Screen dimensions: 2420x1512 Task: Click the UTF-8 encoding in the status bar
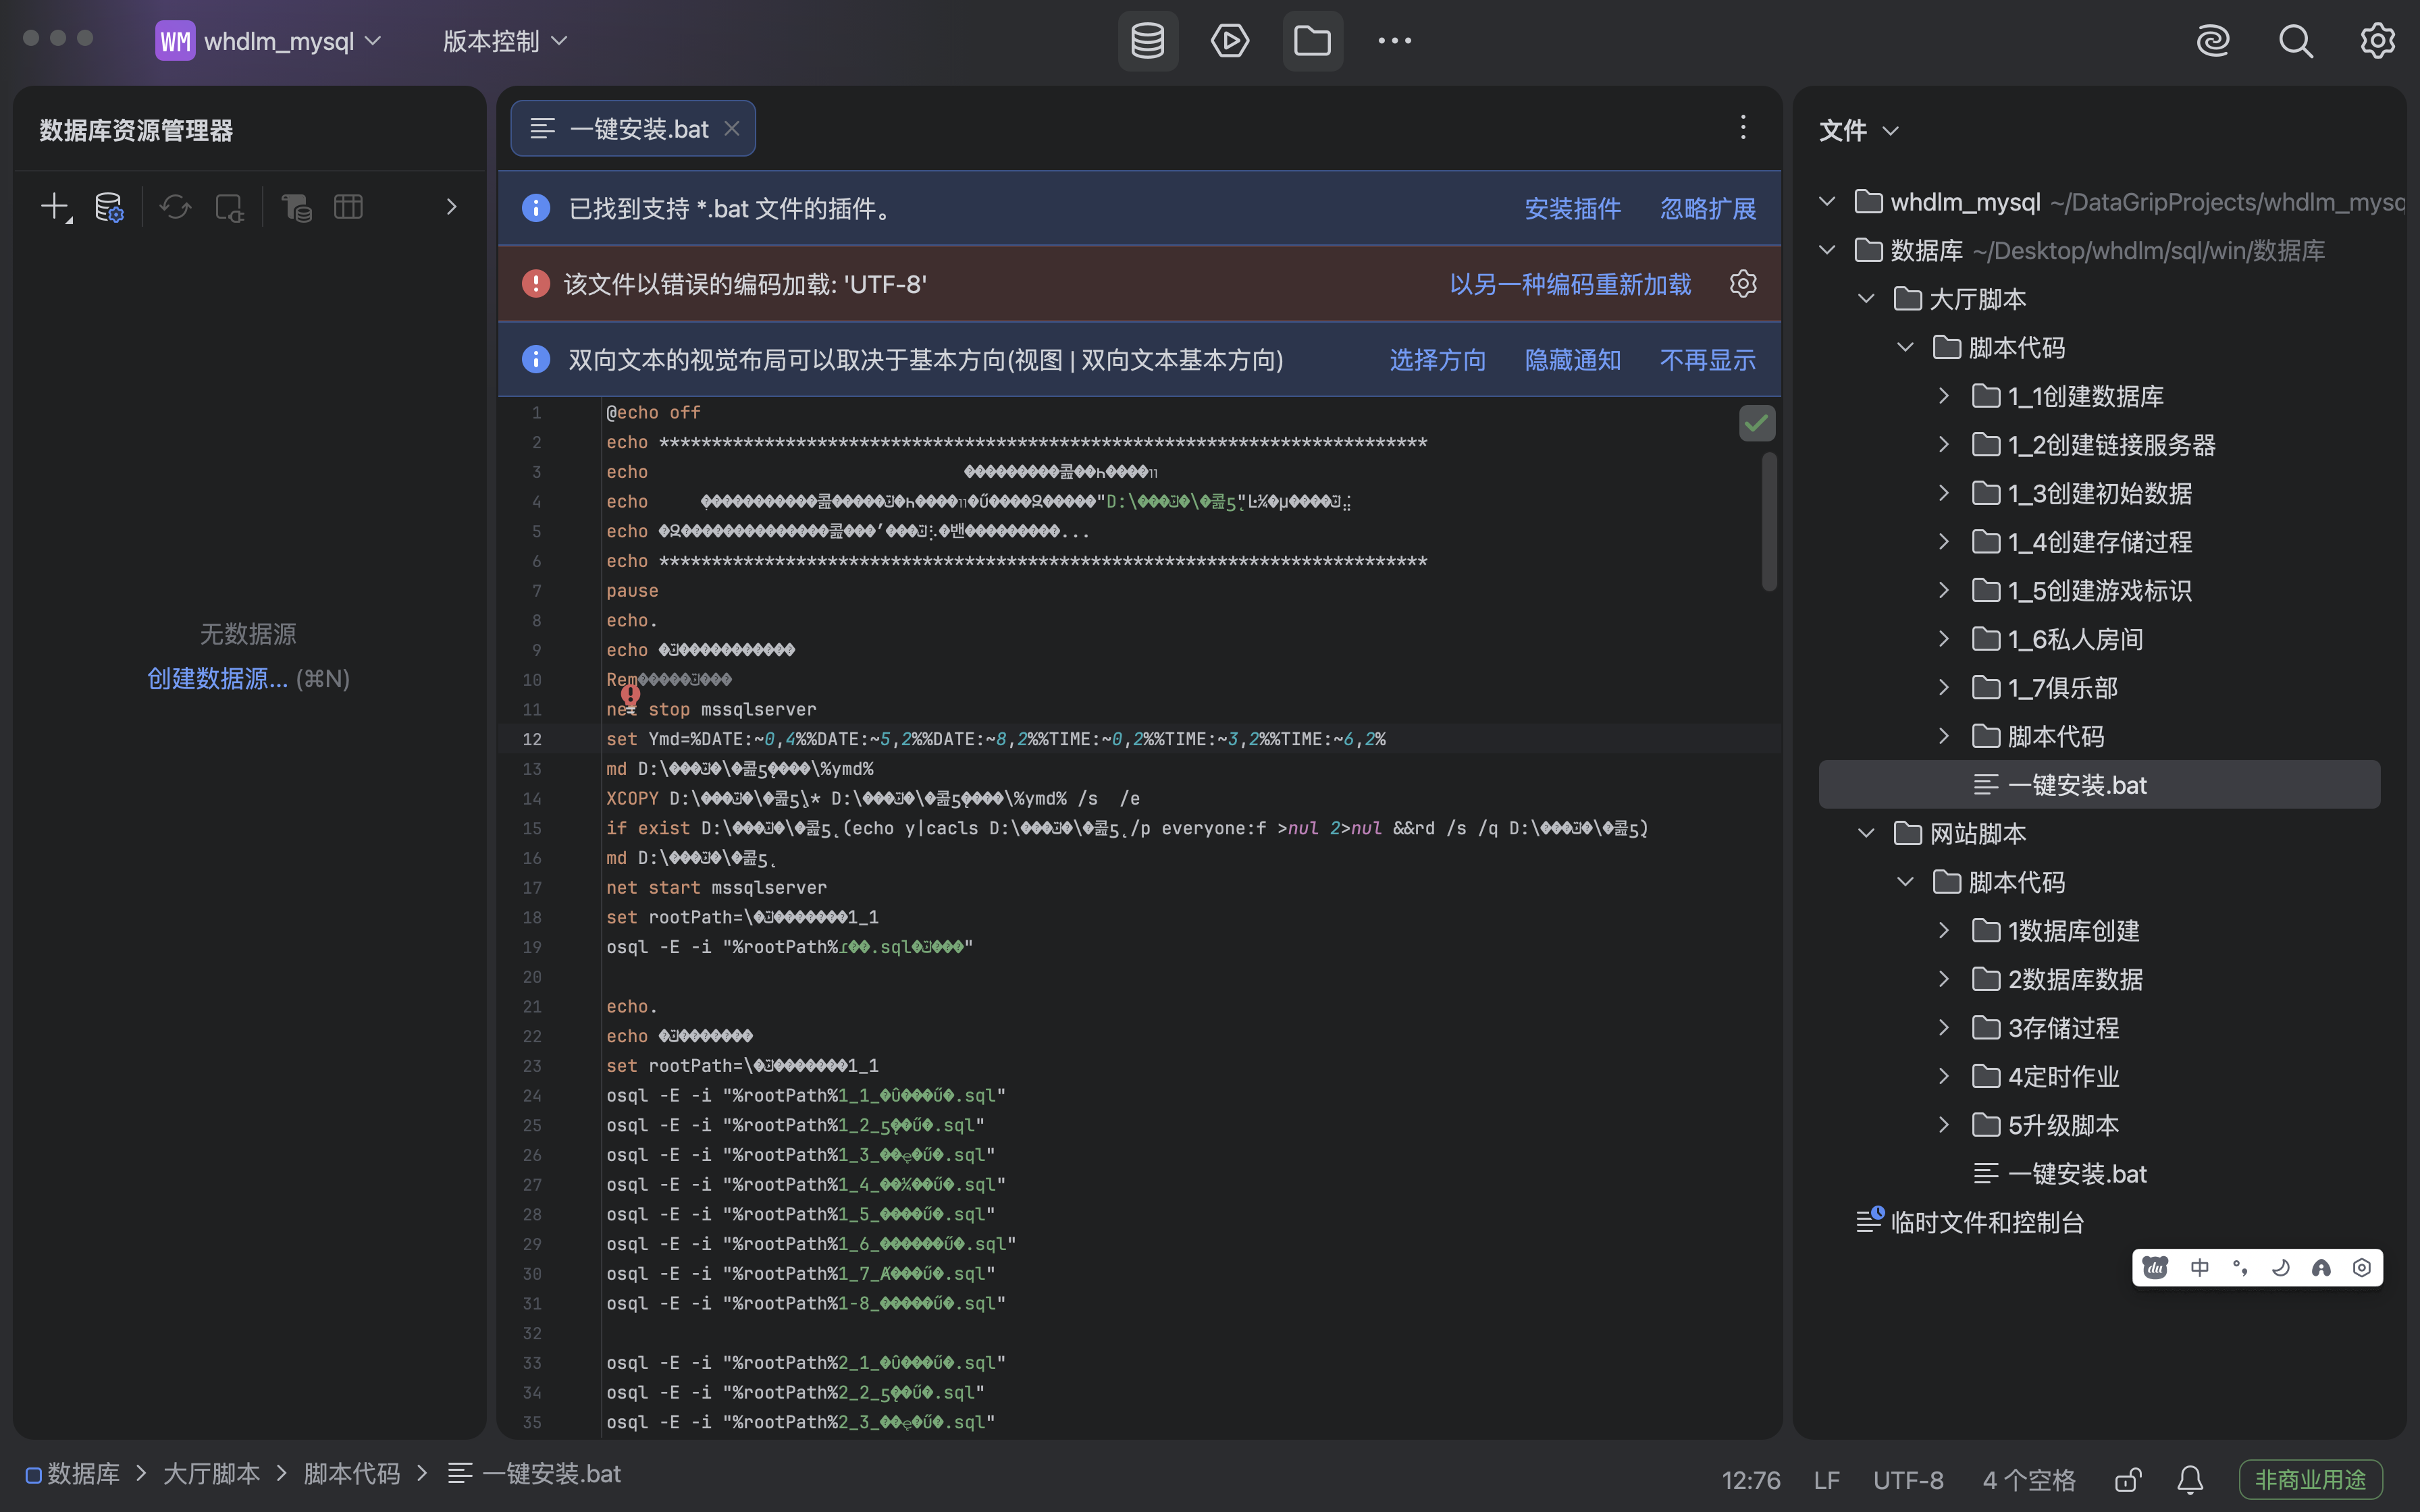(x=1908, y=1479)
